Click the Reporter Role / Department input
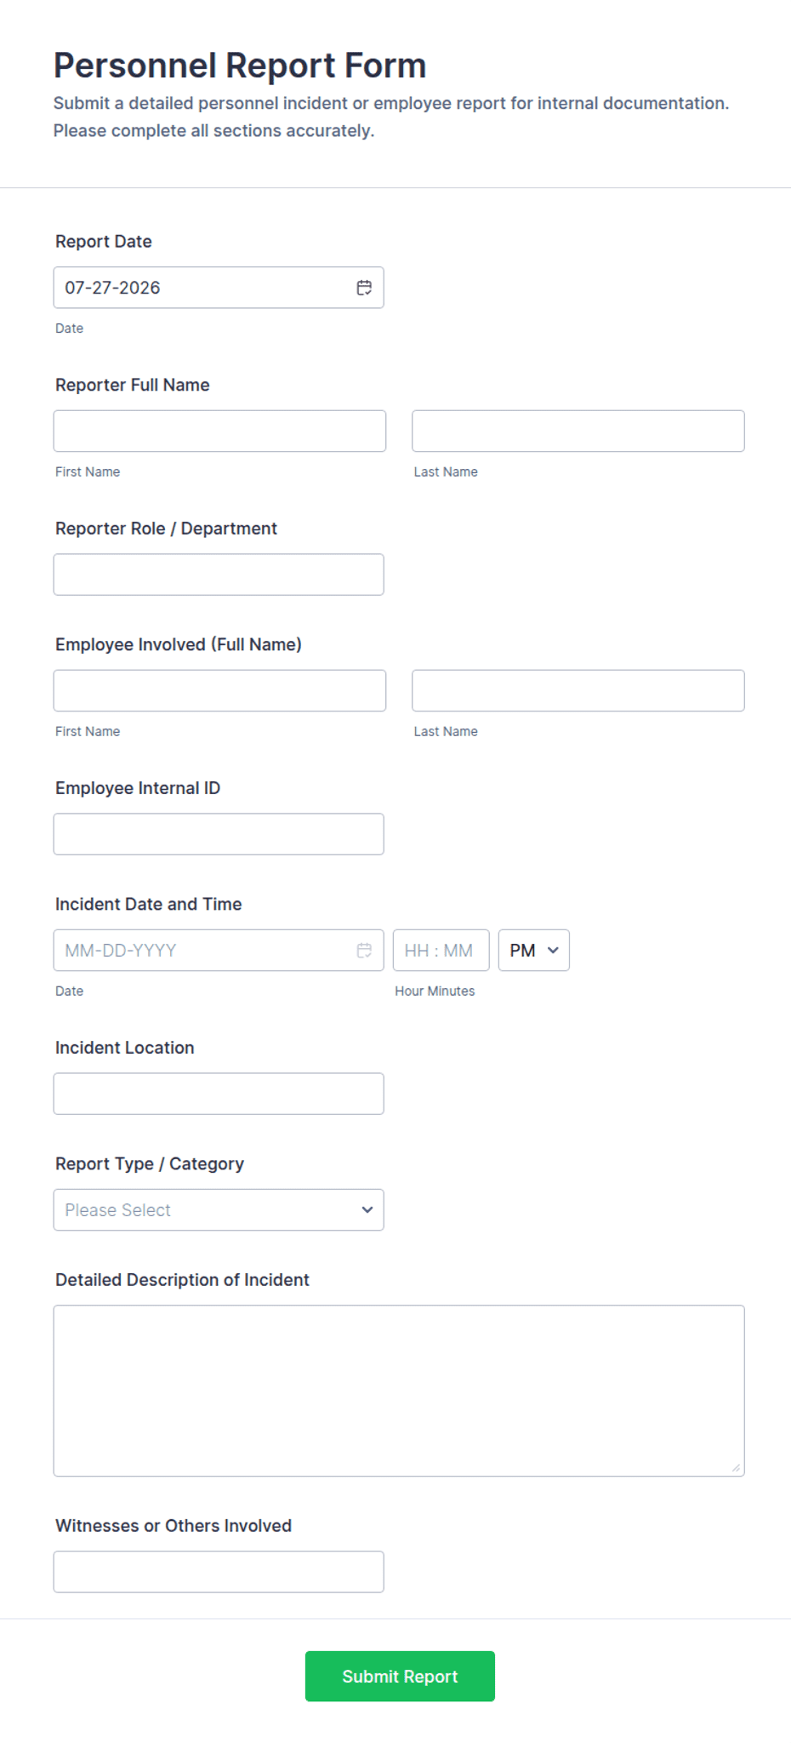The height and width of the screenshot is (1743, 791). click(219, 574)
